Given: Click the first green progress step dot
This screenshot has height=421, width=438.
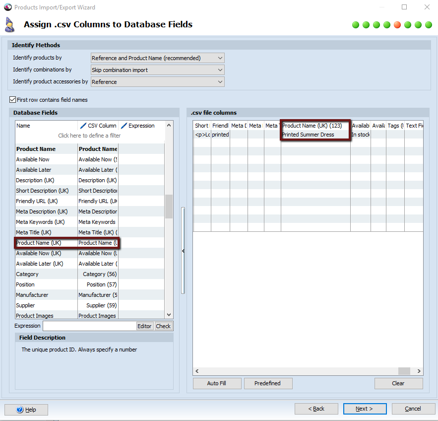Looking at the screenshot, I should tap(356, 25).
